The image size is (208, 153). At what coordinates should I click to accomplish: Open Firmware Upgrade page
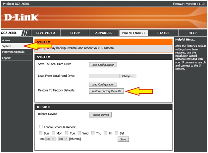pyautogui.click(x=13, y=52)
